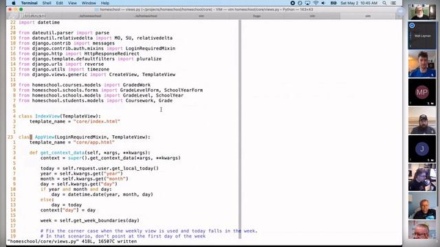Click the 'def get_context_data' line

tap(90, 153)
